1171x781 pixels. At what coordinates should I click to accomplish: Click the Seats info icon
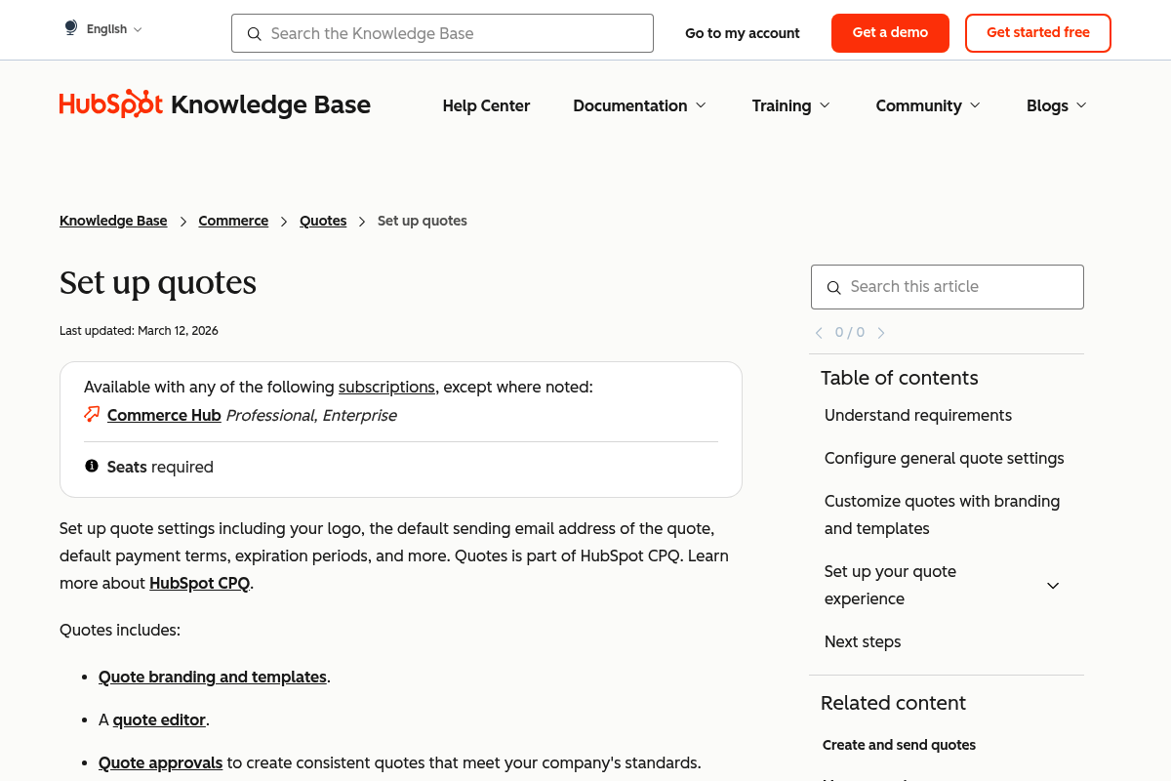(91, 466)
